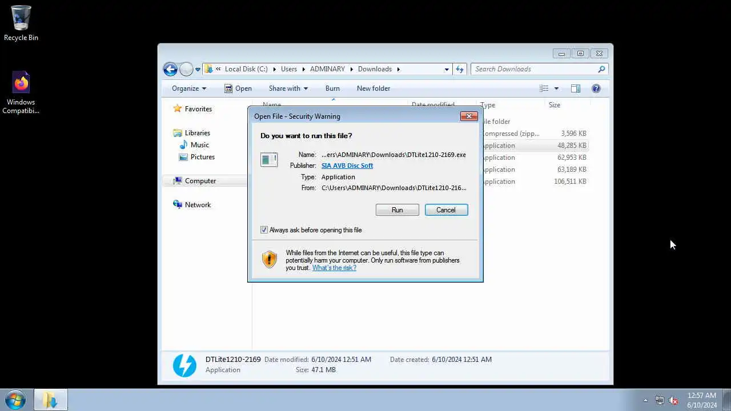Expand the Users breadcrumb arrow

click(304, 69)
